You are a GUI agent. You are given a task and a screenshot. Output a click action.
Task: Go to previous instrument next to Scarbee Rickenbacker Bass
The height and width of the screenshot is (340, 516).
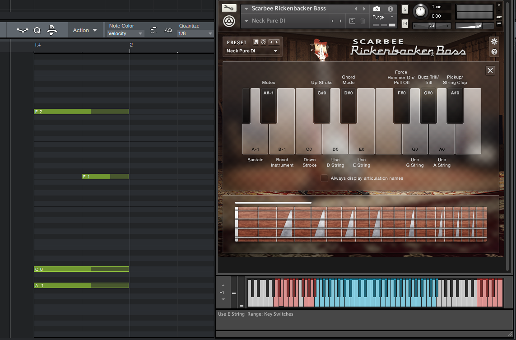pyautogui.click(x=356, y=9)
